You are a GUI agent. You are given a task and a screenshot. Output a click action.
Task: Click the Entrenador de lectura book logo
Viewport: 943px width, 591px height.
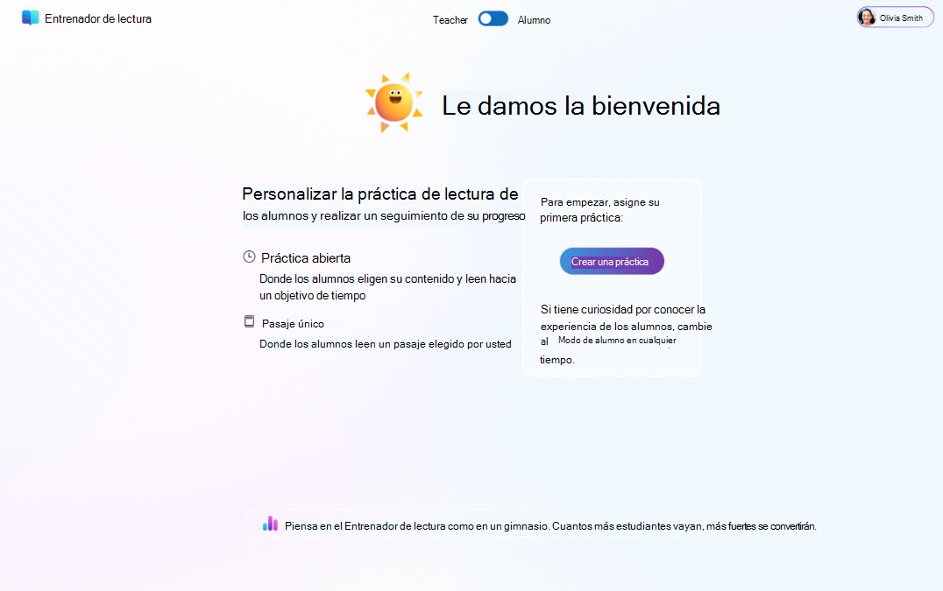(x=30, y=18)
